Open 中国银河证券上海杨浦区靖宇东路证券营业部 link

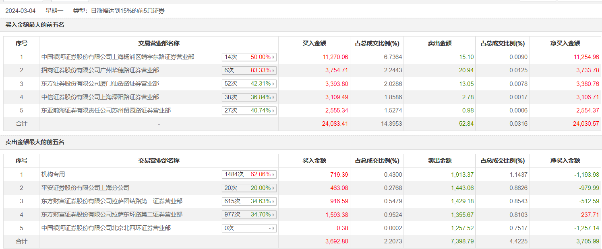pos(118,57)
